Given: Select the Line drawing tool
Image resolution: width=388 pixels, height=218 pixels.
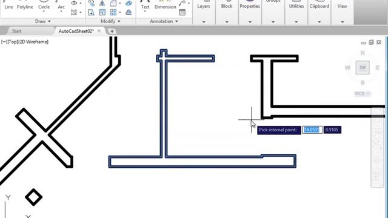Looking at the screenshot, I should coord(8,5).
